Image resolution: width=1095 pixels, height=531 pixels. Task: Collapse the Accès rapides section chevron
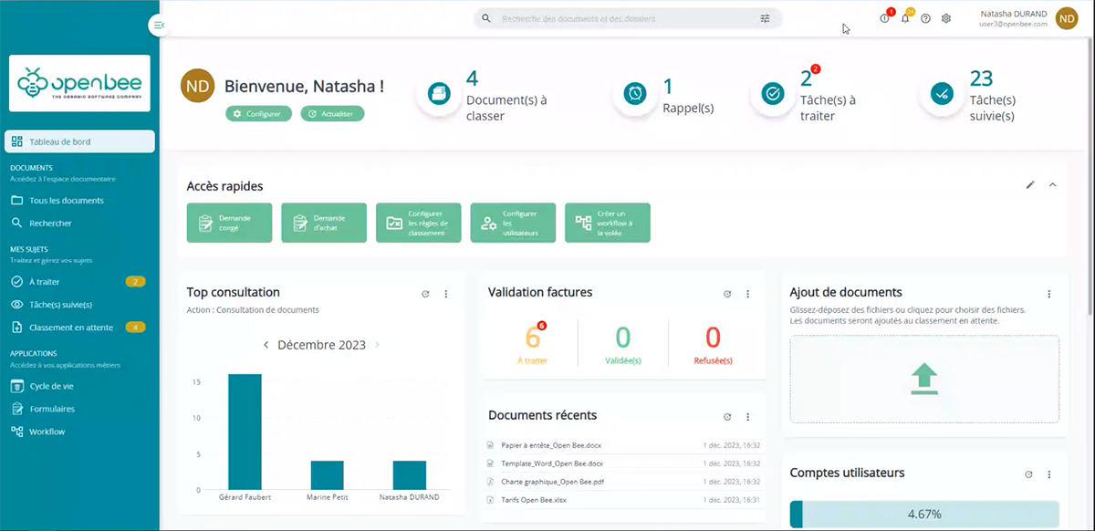tap(1053, 184)
